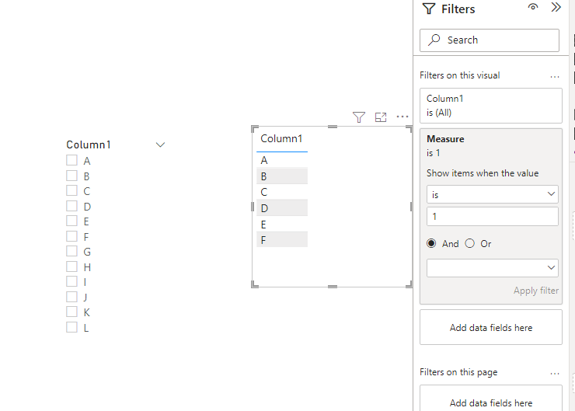Viewport: 575px width, 411px height.
Task: Select row C in the table visual
Action: coord(282,192)
